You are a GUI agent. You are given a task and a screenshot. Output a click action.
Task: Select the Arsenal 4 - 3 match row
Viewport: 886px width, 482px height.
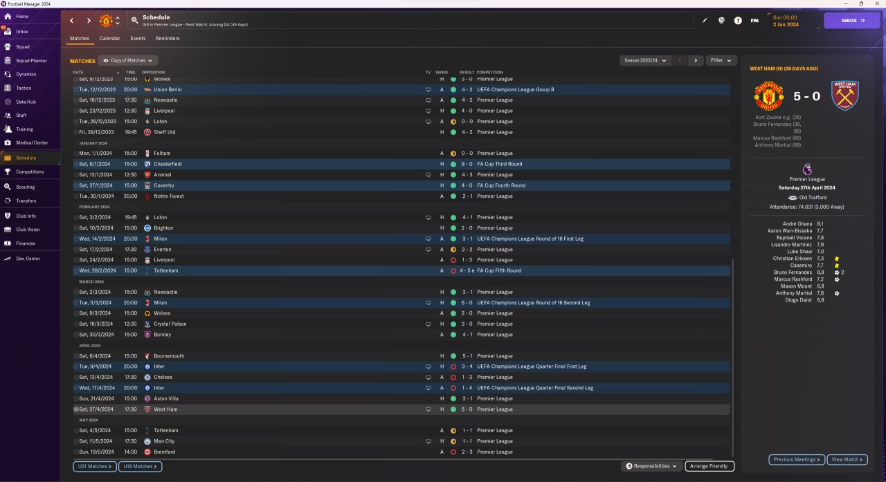pos(401,175)
